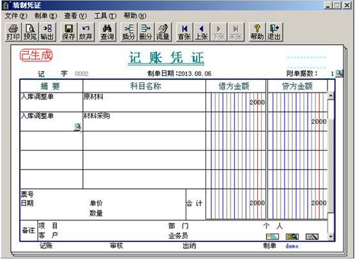Click the 放弃 (Discard) toolbar icon
The image size is (356, 259).
point(85,31)
